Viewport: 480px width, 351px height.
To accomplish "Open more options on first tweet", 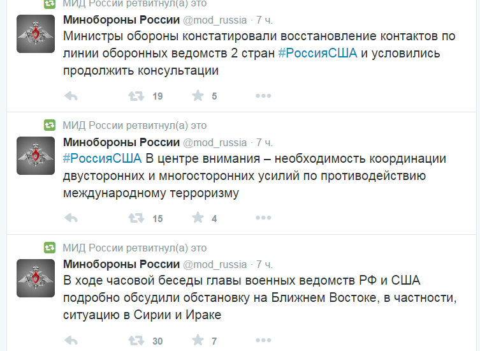I will pyautogui.click(x=263, y=96).
